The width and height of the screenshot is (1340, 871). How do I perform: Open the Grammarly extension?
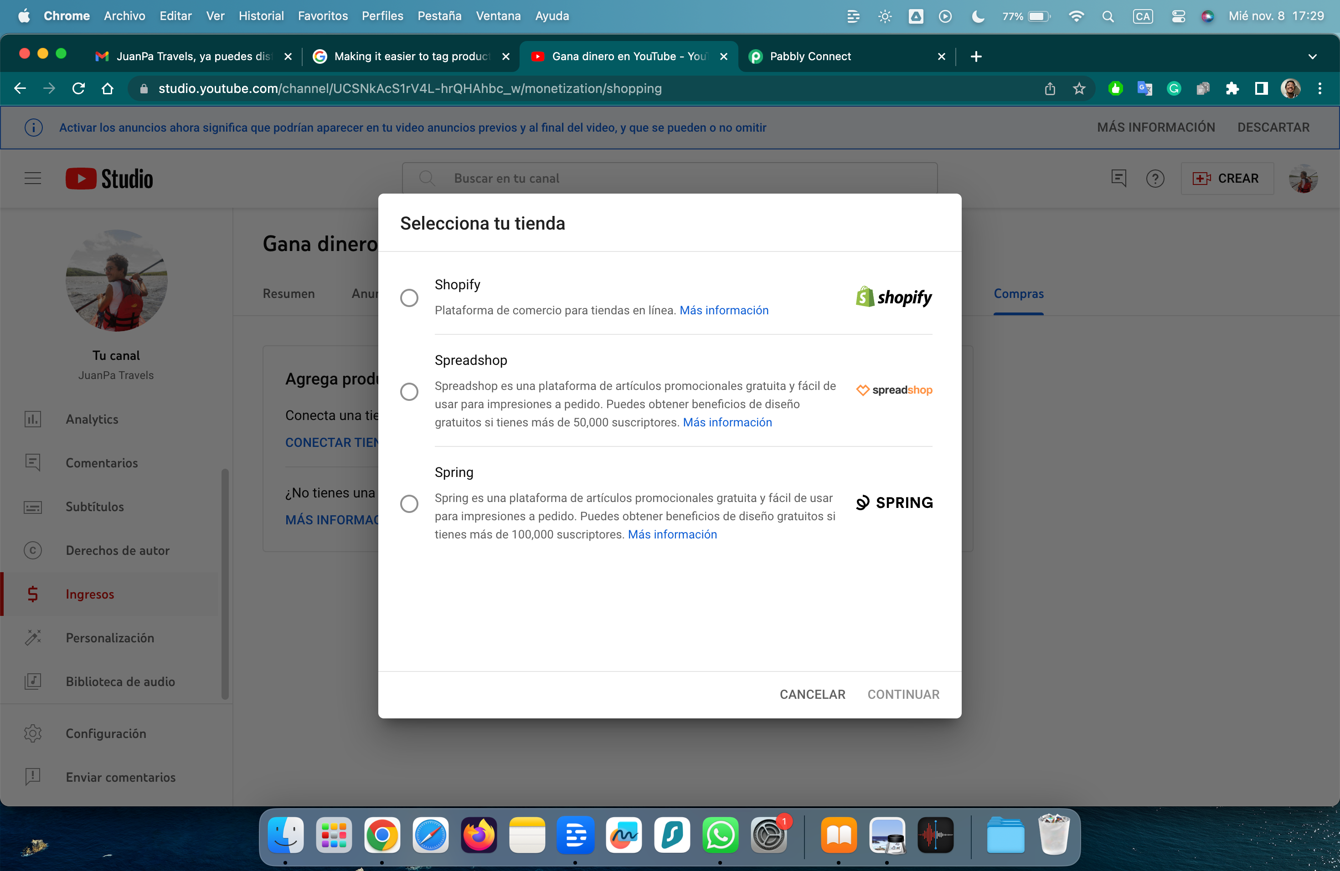(1173, 88)
